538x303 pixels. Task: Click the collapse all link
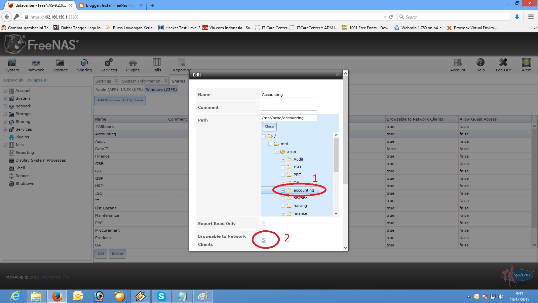coord(38,80)
